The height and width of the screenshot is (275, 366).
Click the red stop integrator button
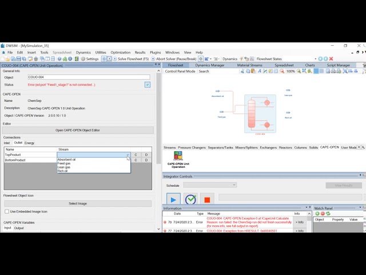(207, 199)
